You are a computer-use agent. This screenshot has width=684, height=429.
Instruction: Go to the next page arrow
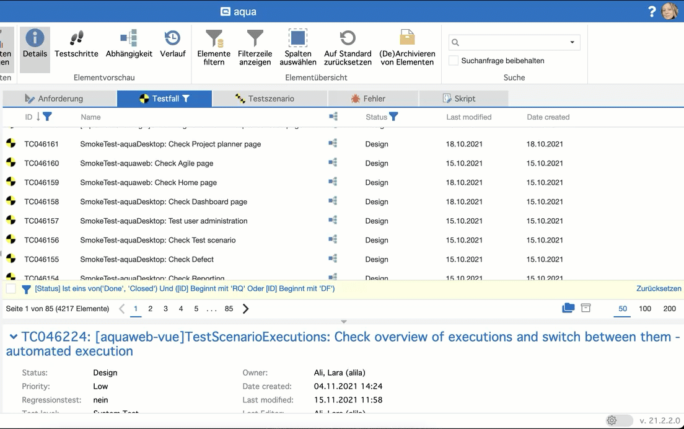pos(245,309)
